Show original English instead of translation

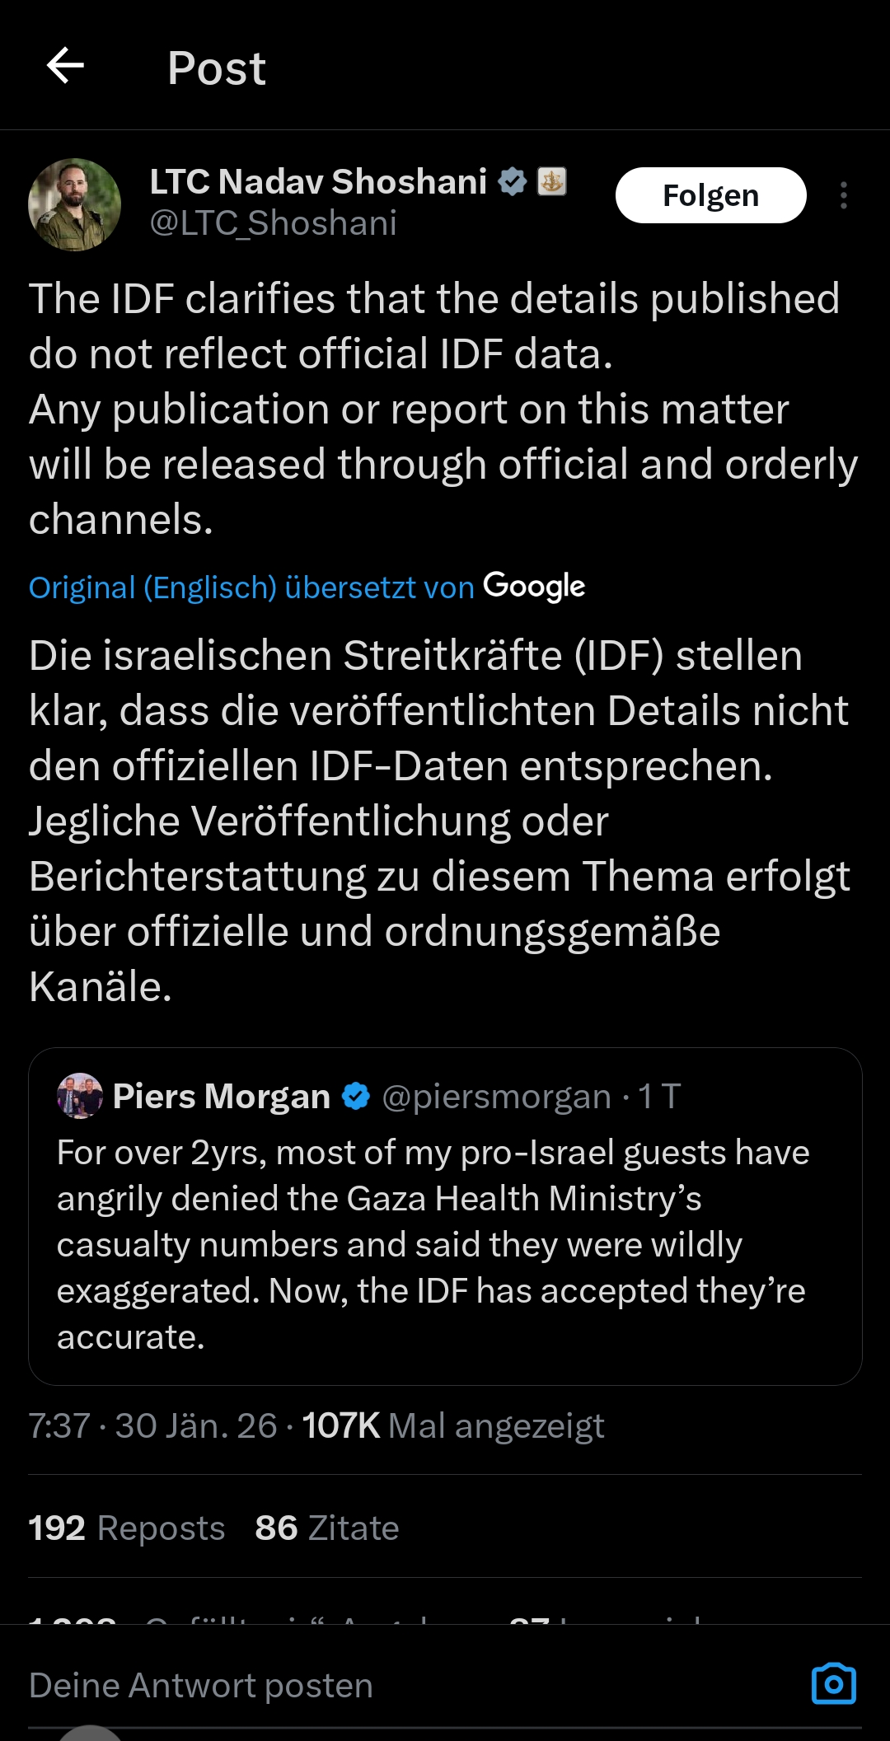click(x=251, y=587)
